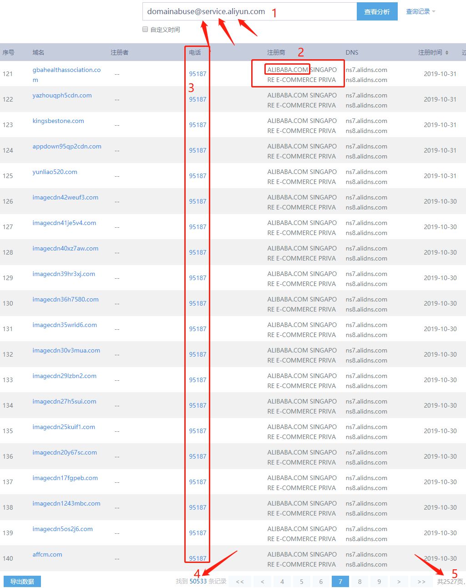The image size is (466, 588).
Task: Click date 2019-10-30 in row 137
Action: click(440, 482)
